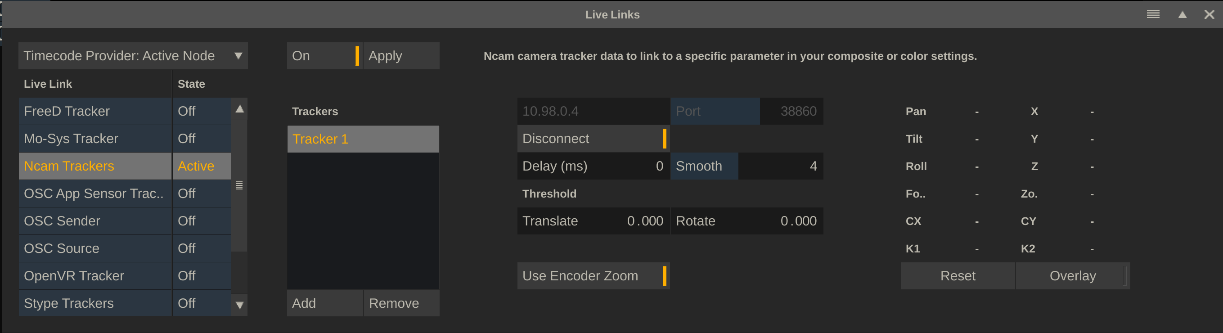Toggle the On switch for the live link
1223x333 pixels.
[x=324, y=56]
